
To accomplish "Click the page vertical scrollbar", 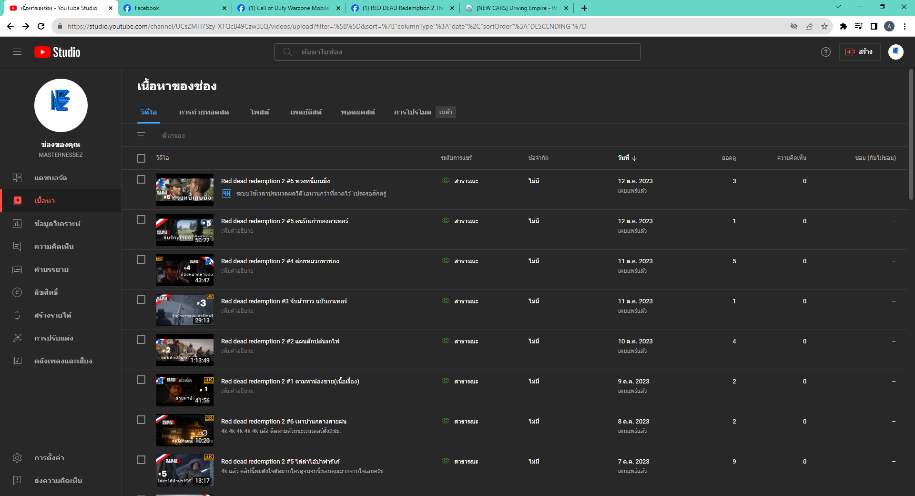I will pos(911,134).
